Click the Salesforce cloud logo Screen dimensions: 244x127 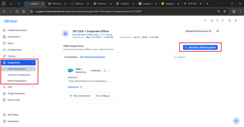pyautogui.click(x=71, y=71)
